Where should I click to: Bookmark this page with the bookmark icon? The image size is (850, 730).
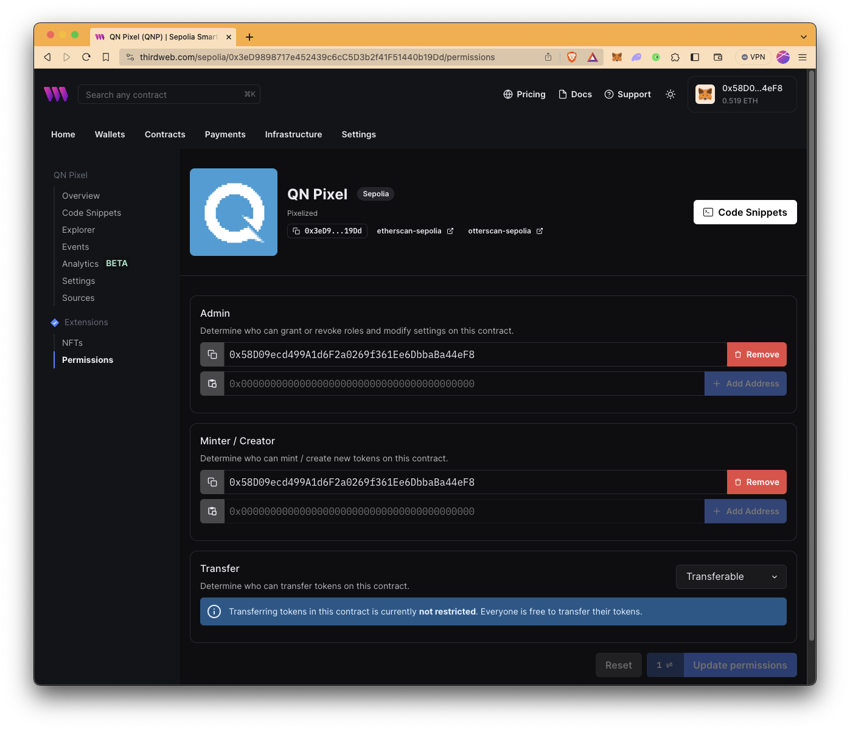click(106, 57)
